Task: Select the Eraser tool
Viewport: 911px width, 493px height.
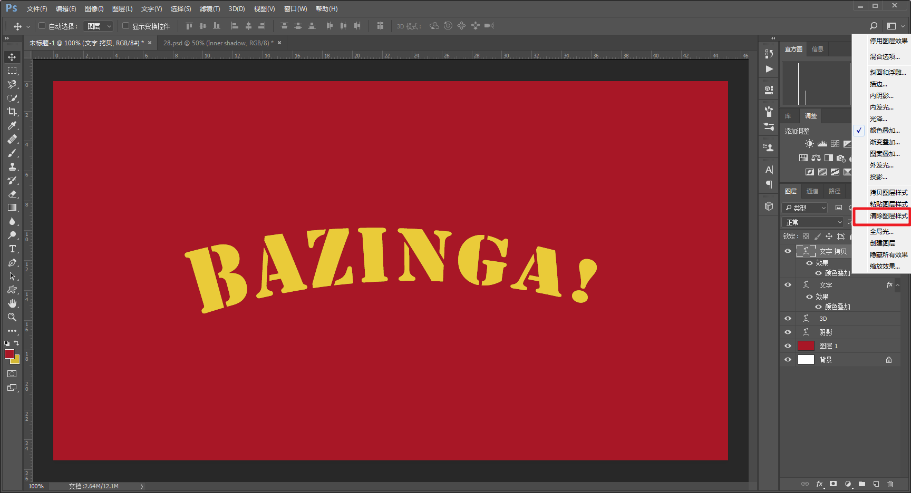Action: [x=12, y=194]
